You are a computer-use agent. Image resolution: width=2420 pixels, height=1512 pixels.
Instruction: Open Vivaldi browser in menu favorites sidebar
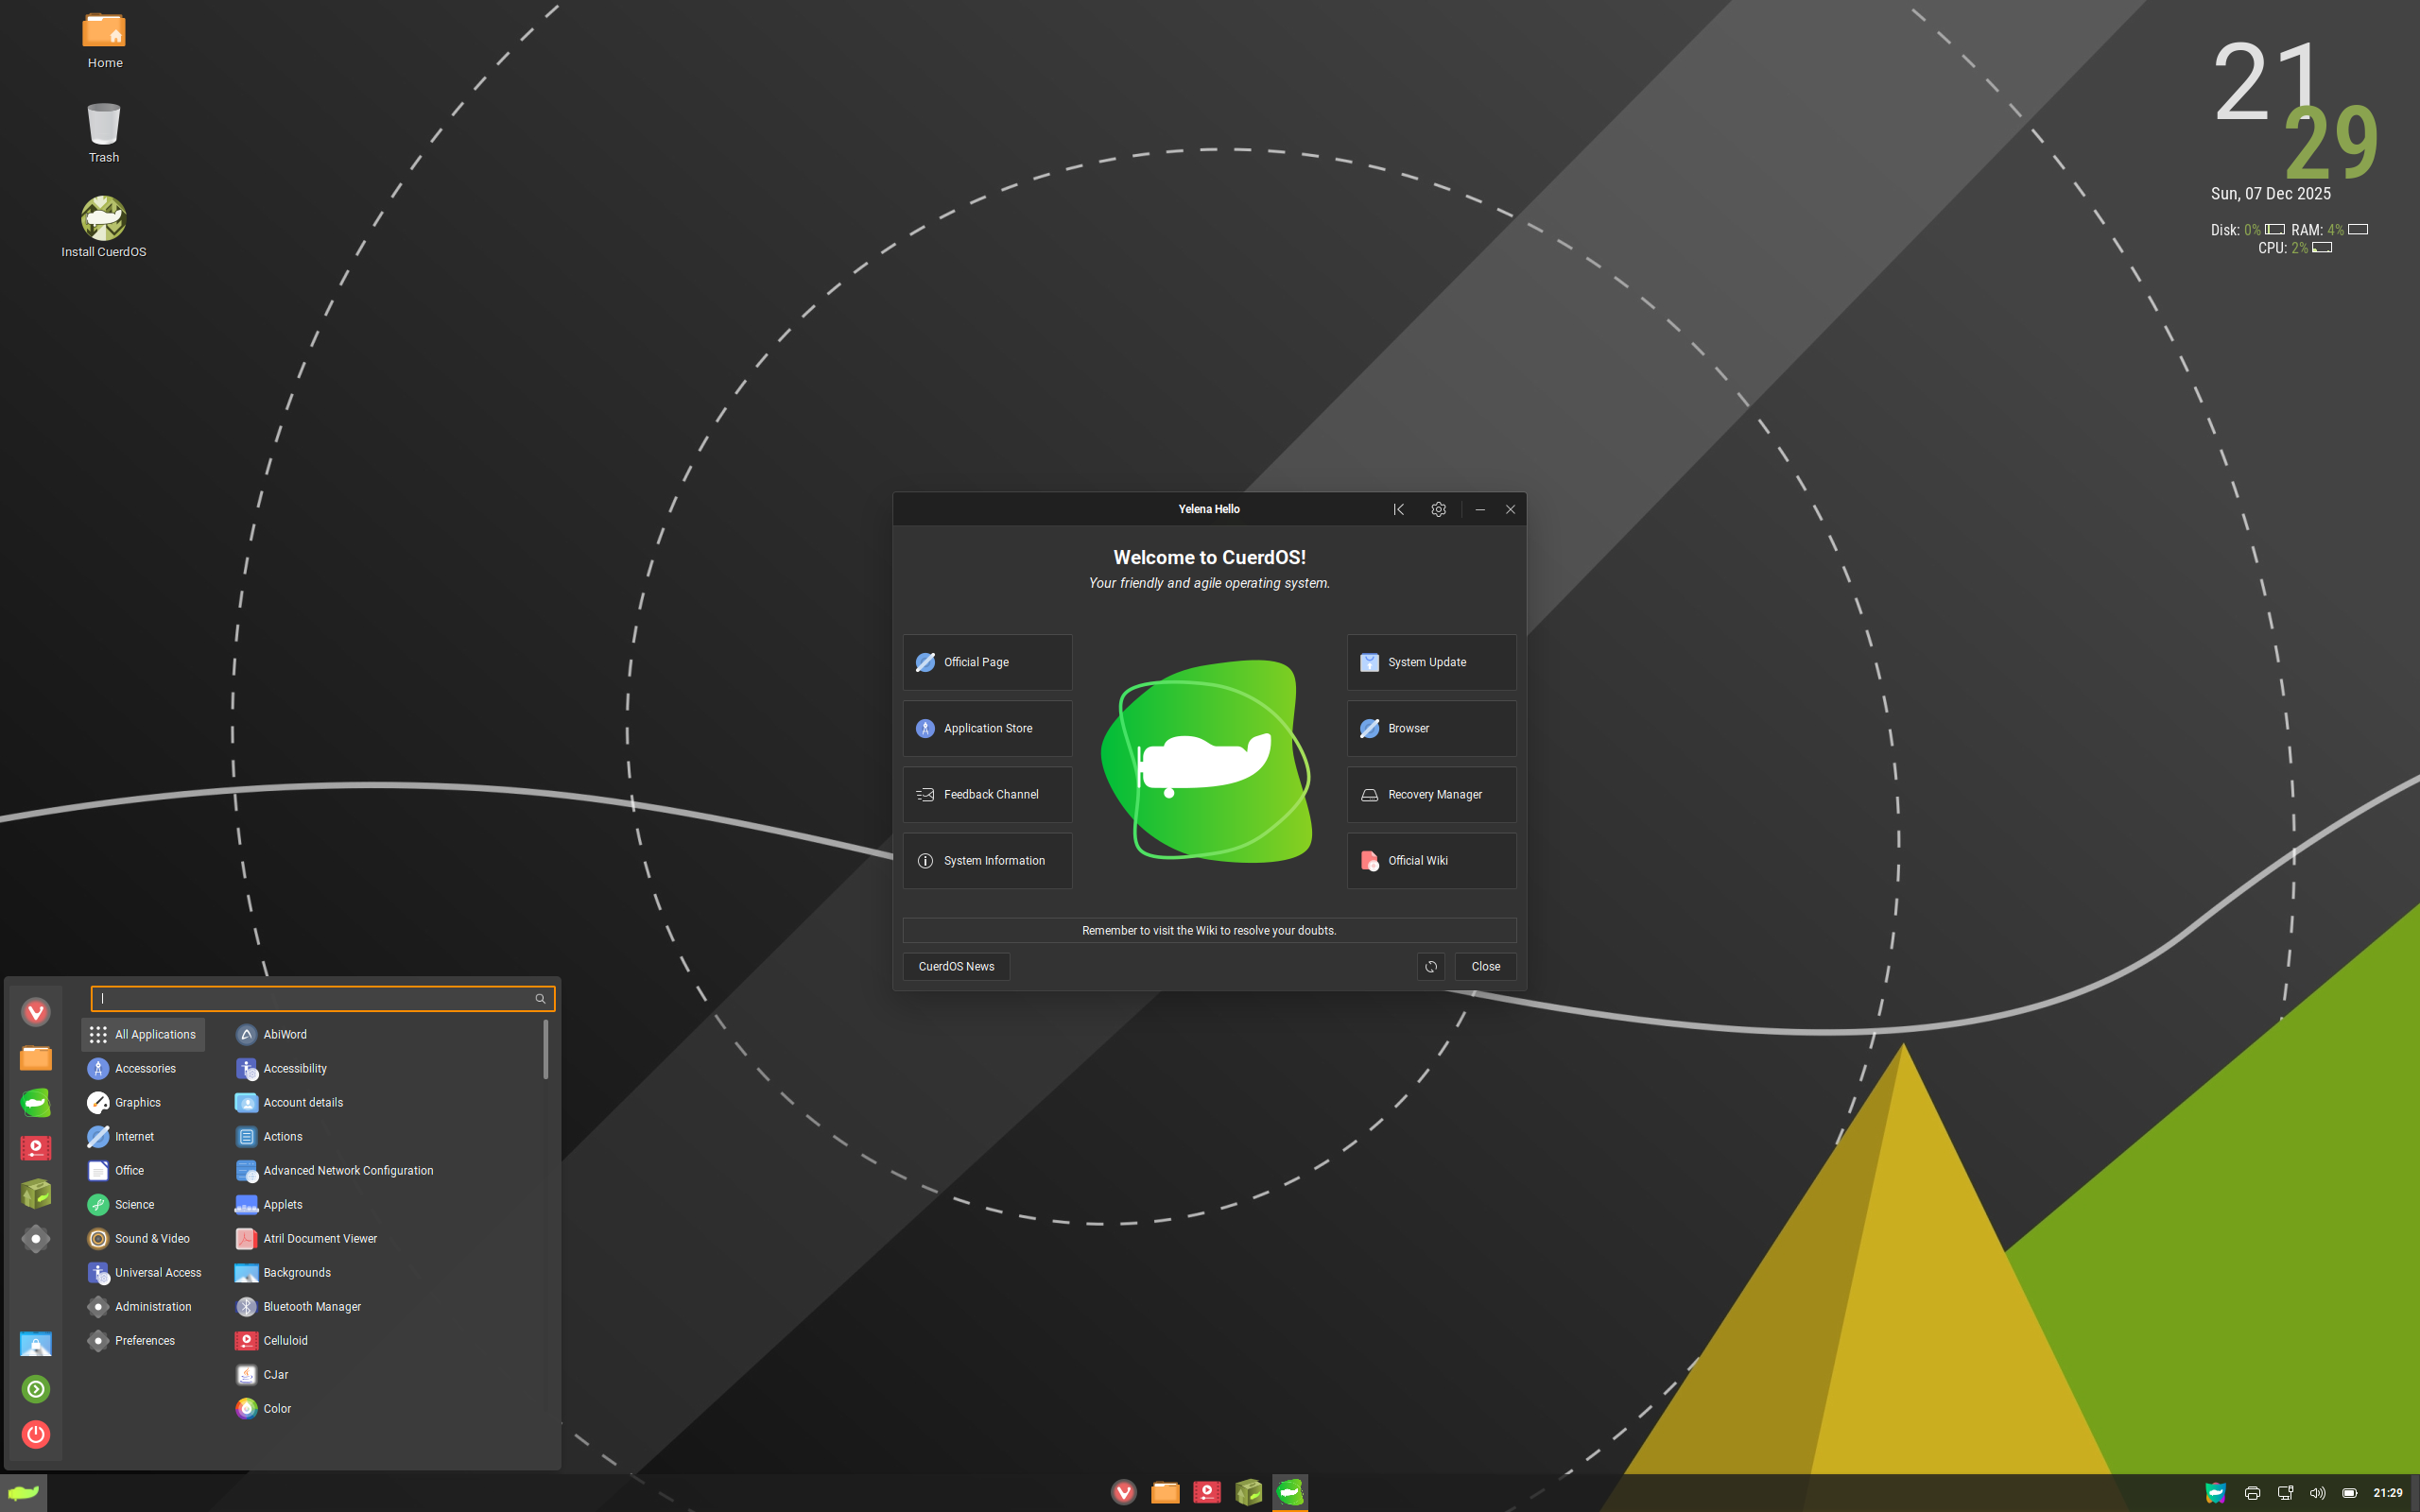[36, 1012]
